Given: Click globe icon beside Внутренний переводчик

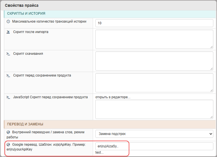Looking at the screenshot, I should coord(8,132).
